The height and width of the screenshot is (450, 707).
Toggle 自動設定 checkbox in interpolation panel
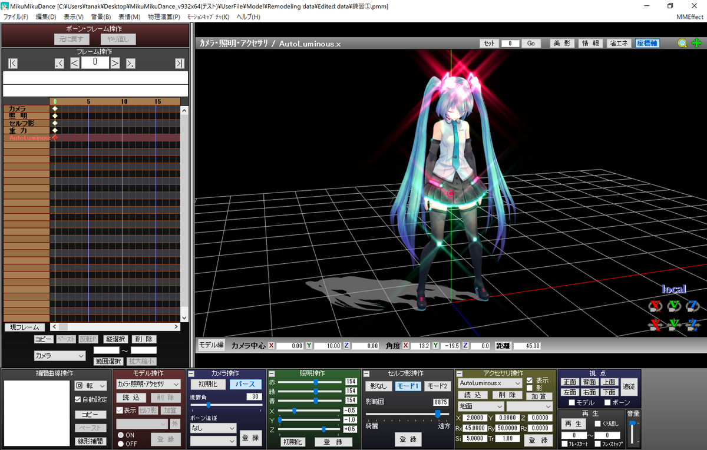point(78,399)
